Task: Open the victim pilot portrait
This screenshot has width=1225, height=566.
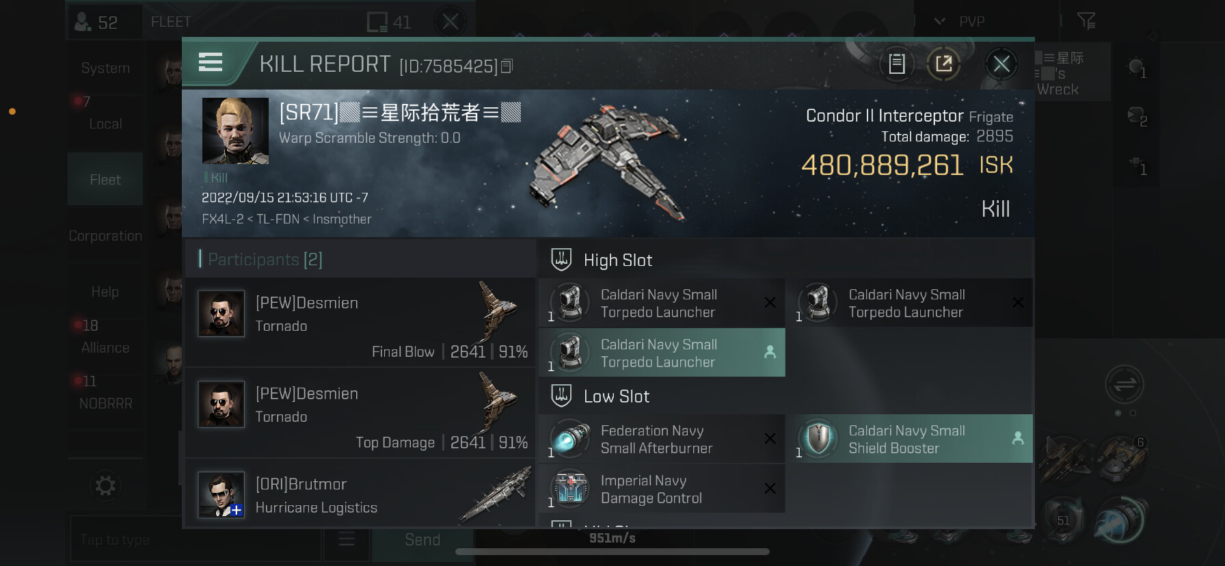Action: tap(235, 131)
